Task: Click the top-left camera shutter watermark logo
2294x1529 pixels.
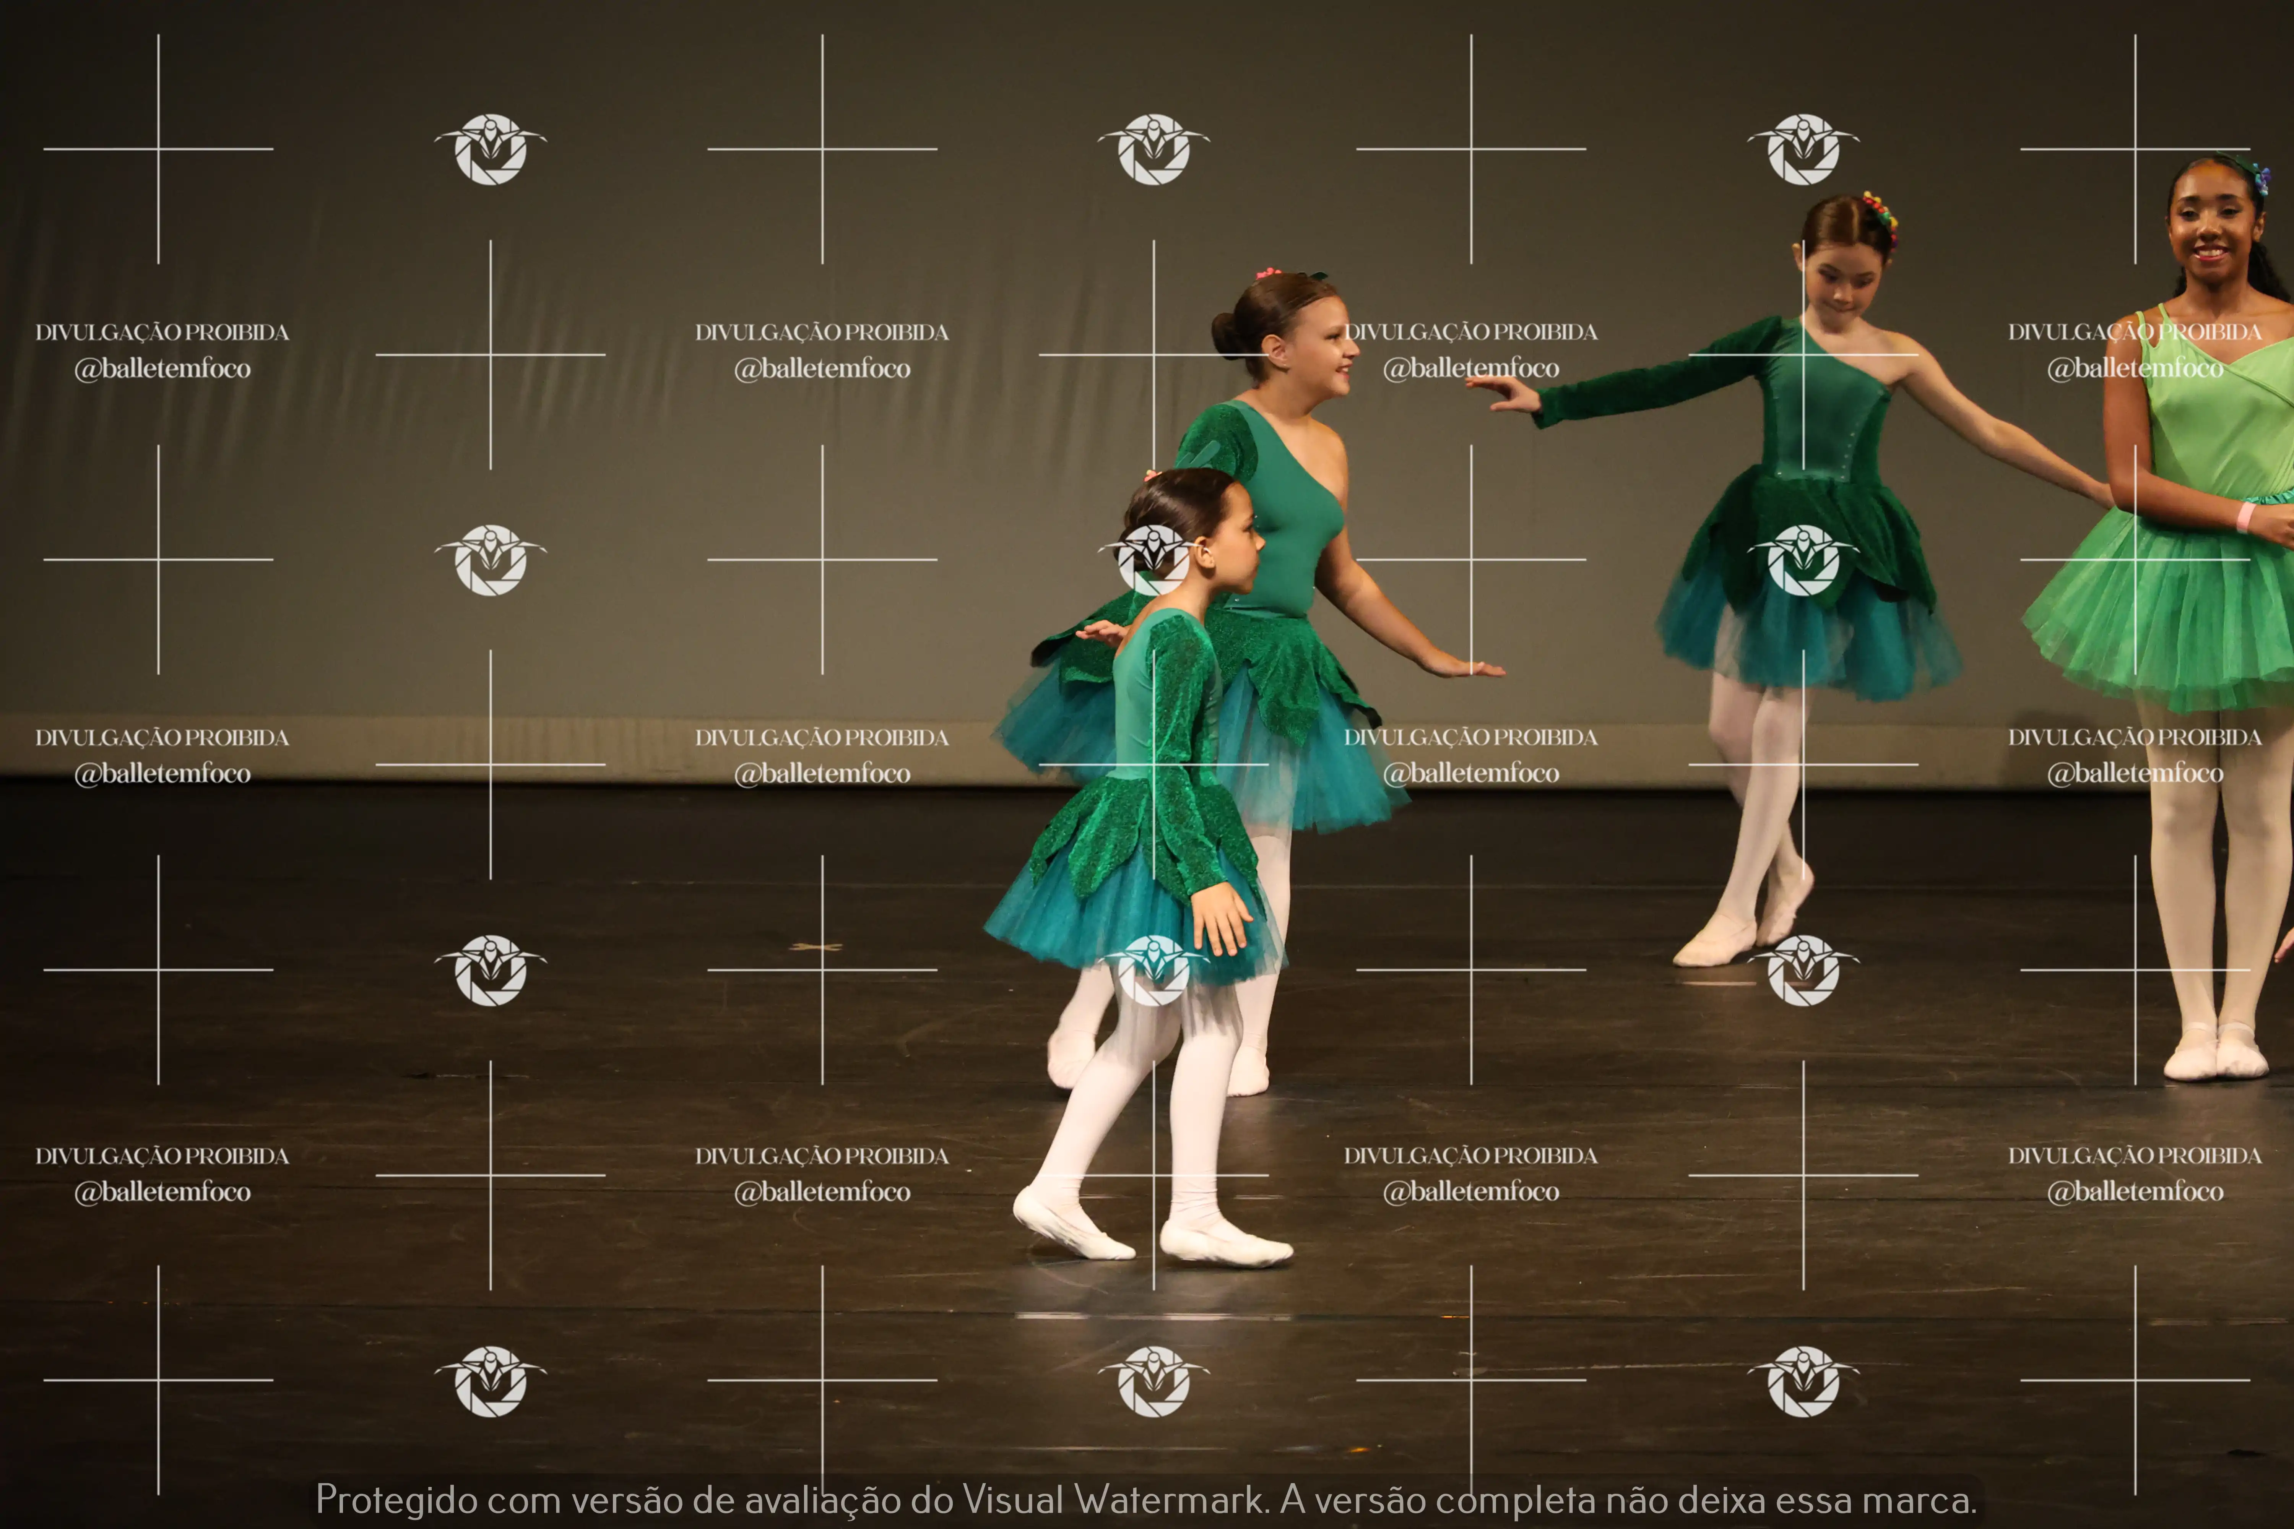Action: pyautogui.click(x=491, y=149)
